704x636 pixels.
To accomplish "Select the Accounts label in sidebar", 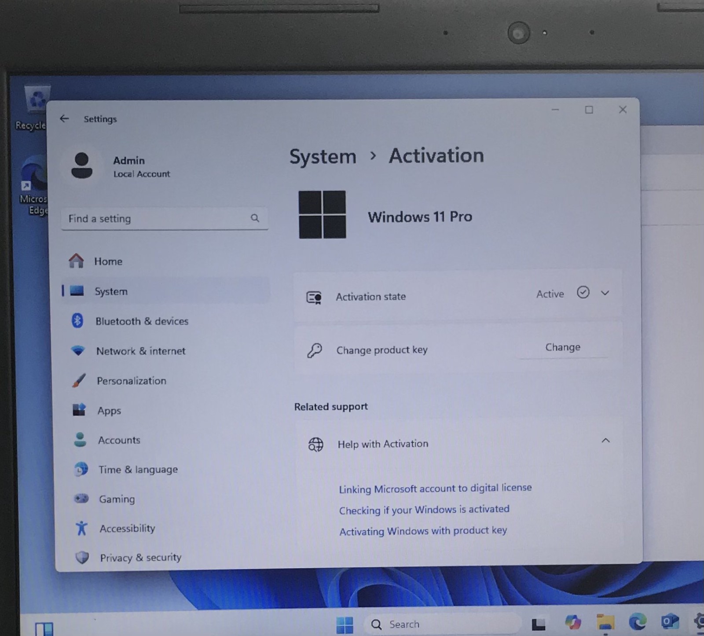I will (x=119, y=440).
